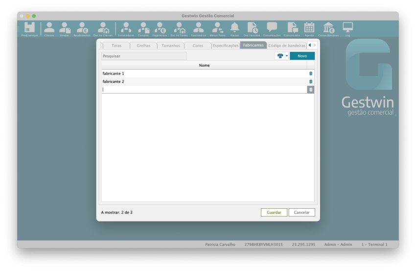Screen dimensions: 416x271
Task: Open the Clientes module
Action: pyautogui.click(x=49, y=28)
